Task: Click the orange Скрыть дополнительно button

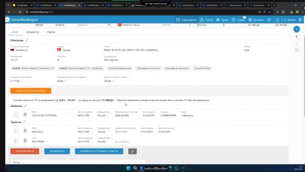Action: (x=30, y=91)
